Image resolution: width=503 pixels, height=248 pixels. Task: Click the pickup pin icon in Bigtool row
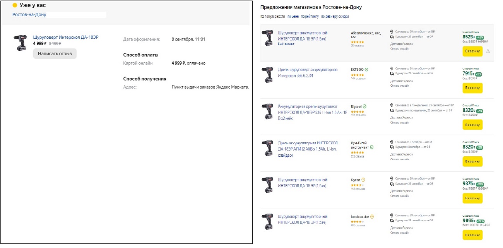pos(392,105)
